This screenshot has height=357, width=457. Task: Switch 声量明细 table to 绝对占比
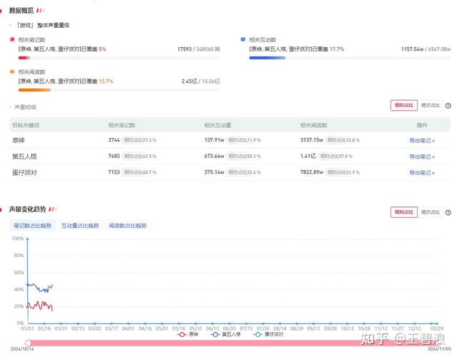pyautogui.click(x=429, y=106)
